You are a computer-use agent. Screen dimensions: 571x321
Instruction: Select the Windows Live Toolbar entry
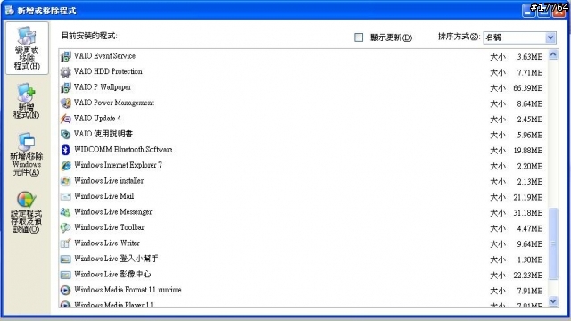pos(303,228)
